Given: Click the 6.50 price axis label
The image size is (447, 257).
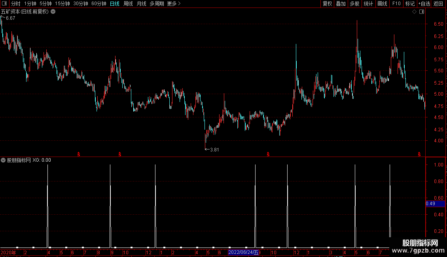Looking at the screenshot, I should pyautogui.click(x=438, y=24).
